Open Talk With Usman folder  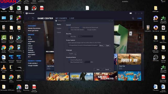(163, 59)
